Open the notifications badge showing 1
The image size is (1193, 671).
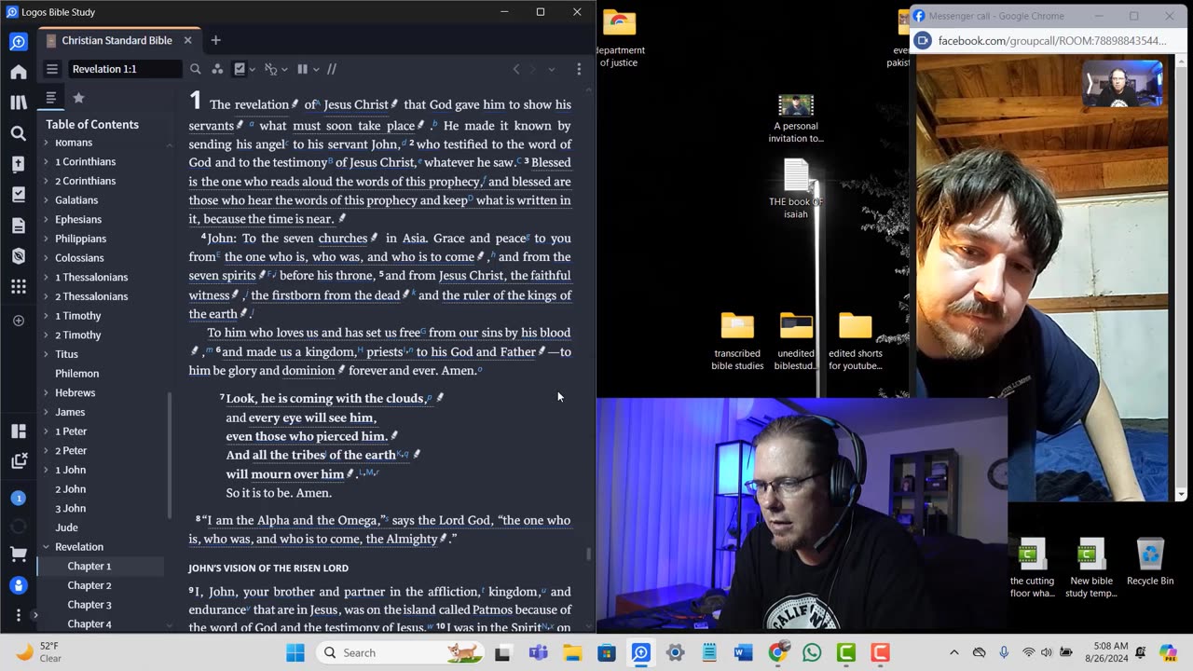click(19, 499)
